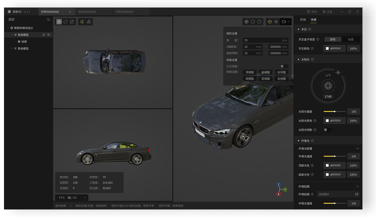The height and width of the screenshot is (217, 376).
Task: Click the yellow mirror/align tool icon
Action: pos(82,22)
